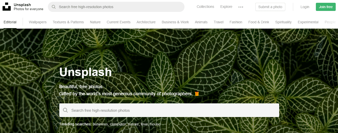Click the Unsplash logo icon
This screenshot has width=338, height=133.
7,7
